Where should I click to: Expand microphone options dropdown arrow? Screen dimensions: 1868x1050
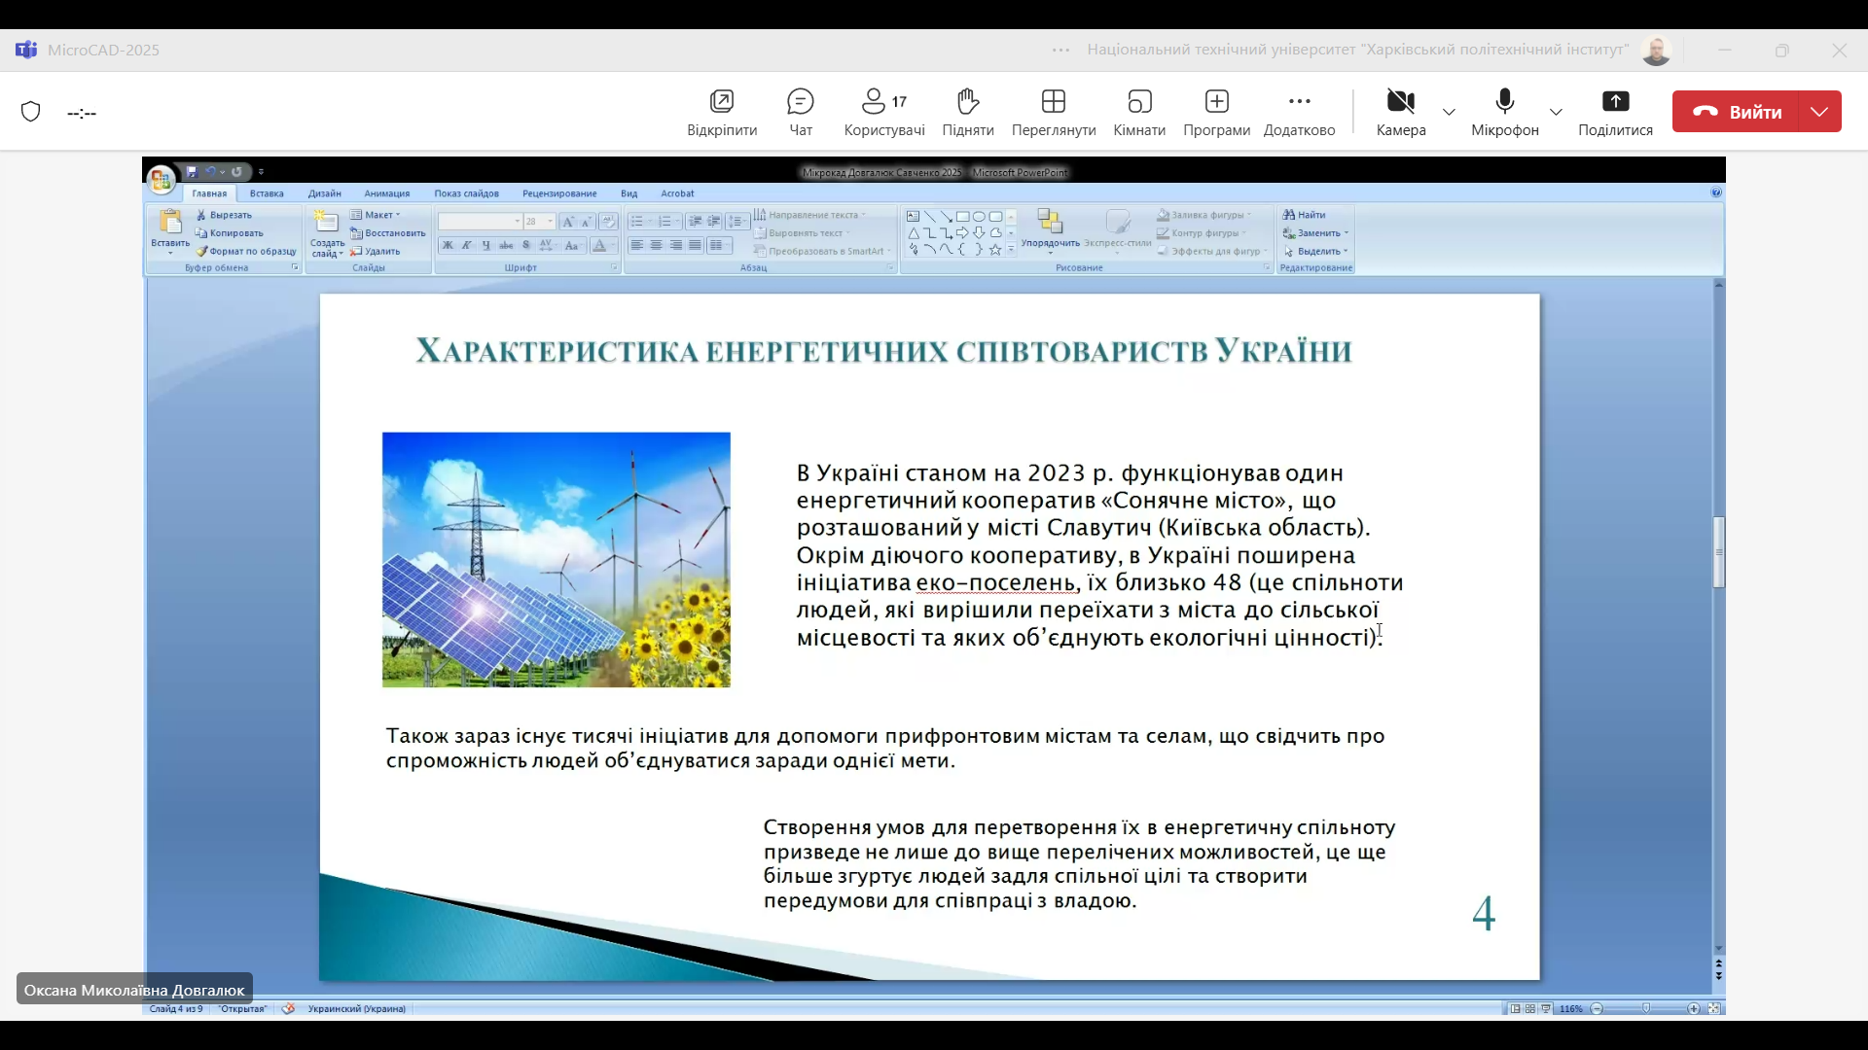pyautogui.click(x=1556, y=112)
